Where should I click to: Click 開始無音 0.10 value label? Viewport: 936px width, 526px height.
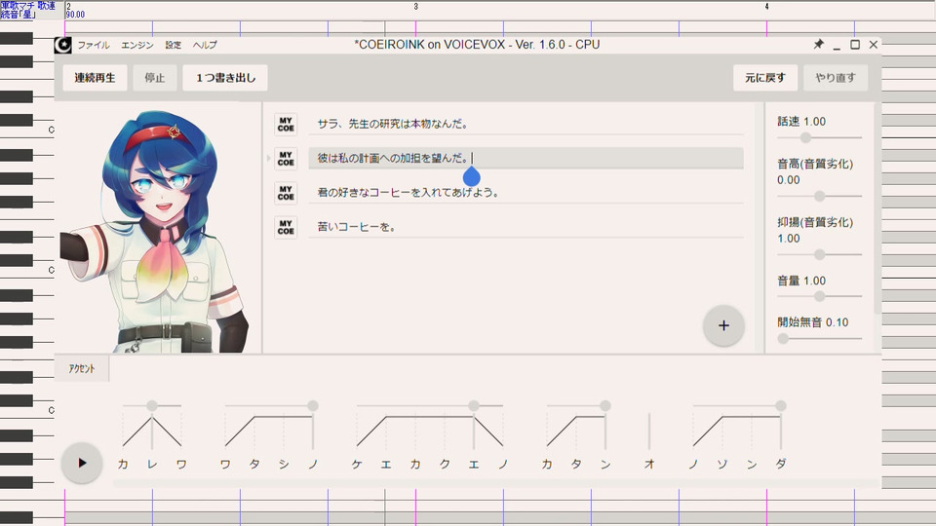[x=812, y=322]
